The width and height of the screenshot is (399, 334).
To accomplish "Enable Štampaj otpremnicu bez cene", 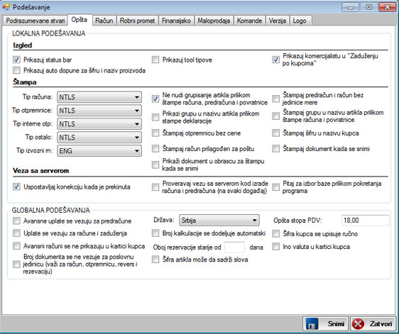I will [x=155, y=133].
